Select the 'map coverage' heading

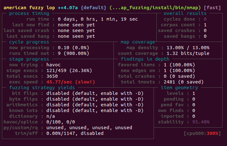pos(138,42)
